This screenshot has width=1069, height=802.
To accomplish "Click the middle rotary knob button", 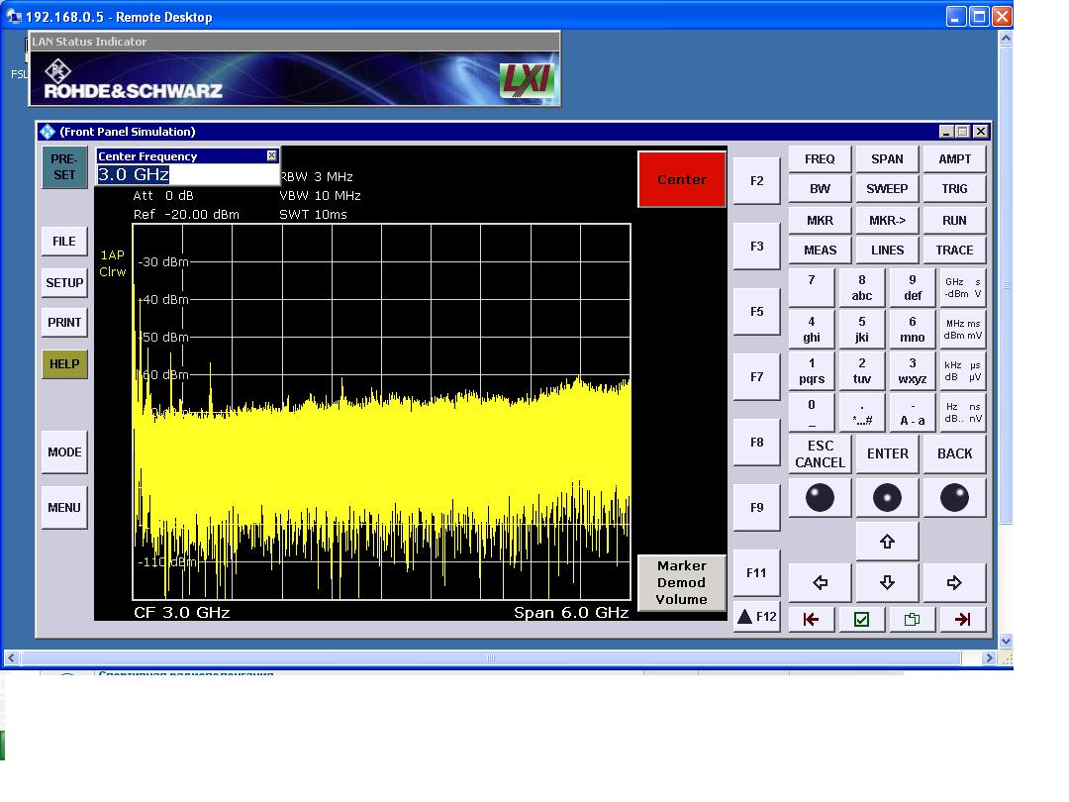I will (887, 497).
